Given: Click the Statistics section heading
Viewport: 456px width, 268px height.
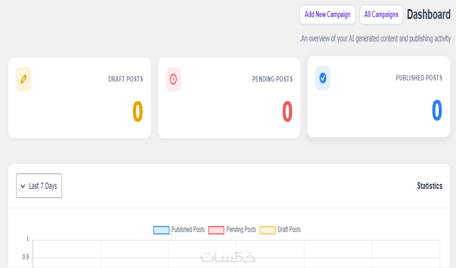Looking at the screenshot, I should (430, 186).
